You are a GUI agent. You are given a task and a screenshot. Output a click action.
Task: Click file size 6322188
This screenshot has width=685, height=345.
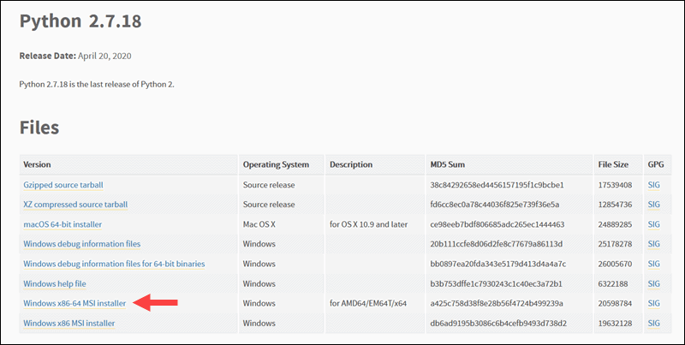tap(613, 284)
